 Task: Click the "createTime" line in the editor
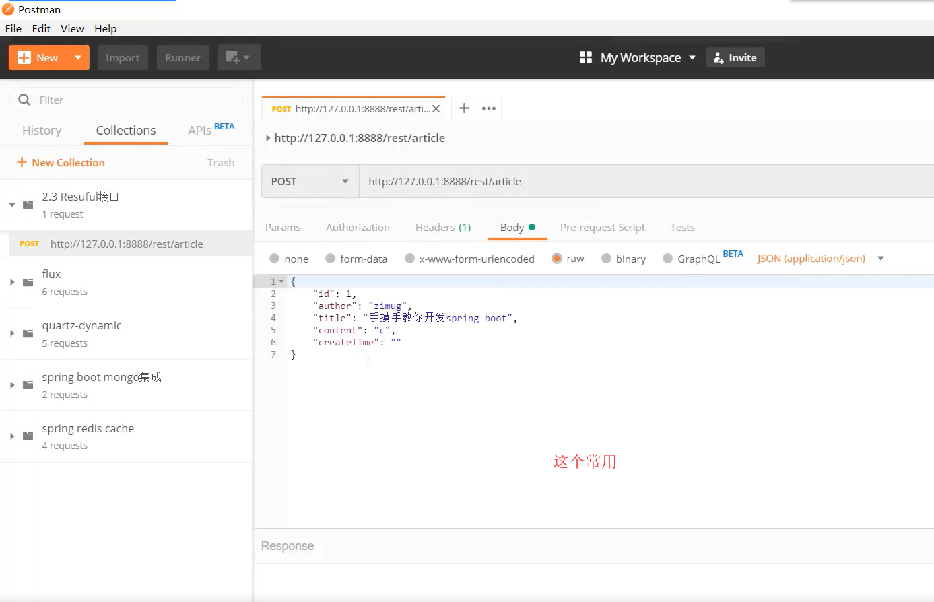[x=357, y=342]
